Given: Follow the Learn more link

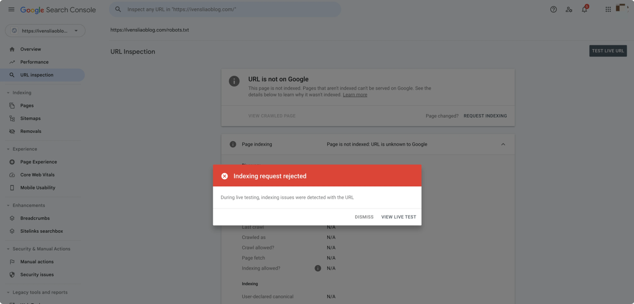Looking at the screenshot, I should point(355,95).
